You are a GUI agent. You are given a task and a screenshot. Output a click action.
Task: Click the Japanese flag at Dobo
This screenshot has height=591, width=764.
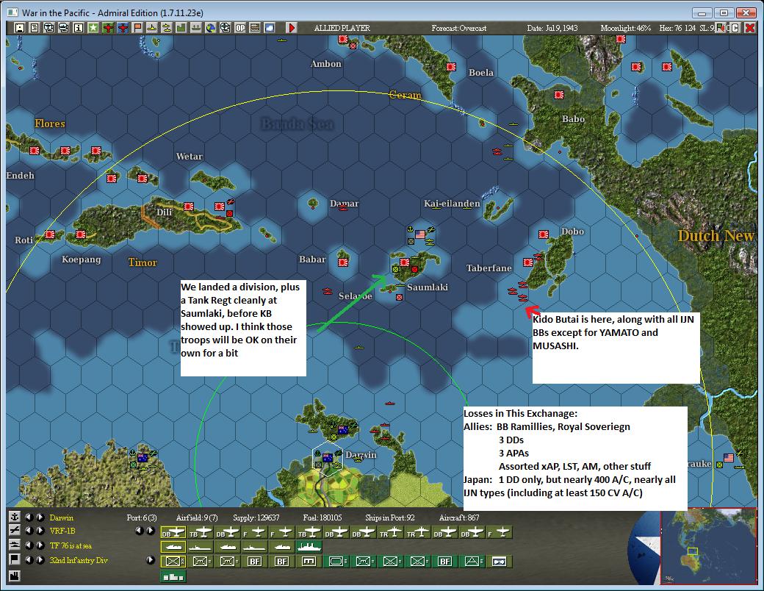[544, 234]
